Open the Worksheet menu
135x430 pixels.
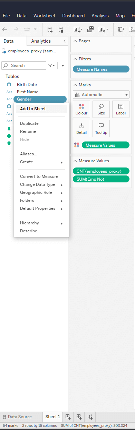[44, 16]
